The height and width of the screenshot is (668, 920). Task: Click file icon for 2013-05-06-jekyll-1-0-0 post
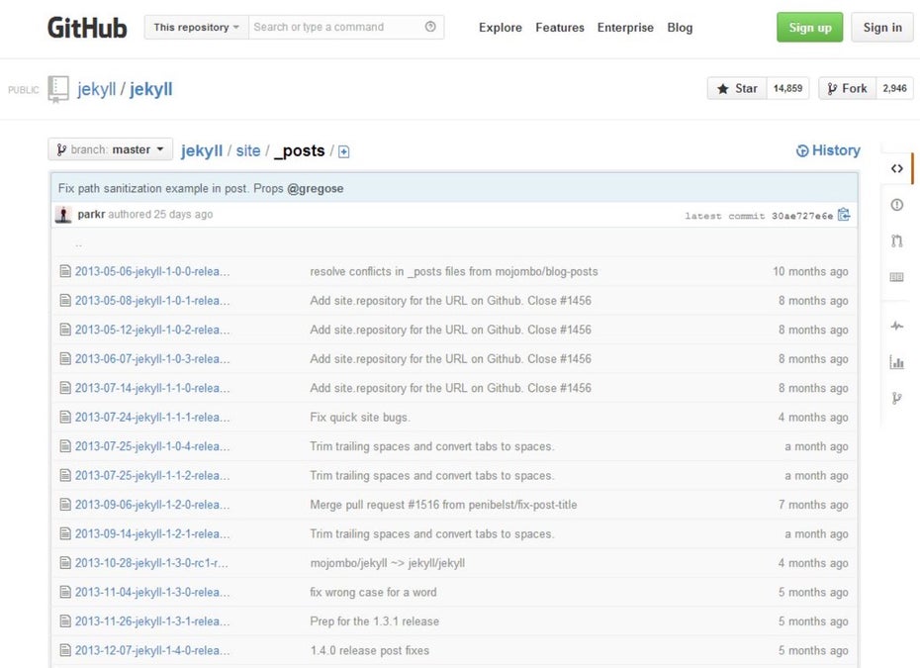(x=65, y=271)
